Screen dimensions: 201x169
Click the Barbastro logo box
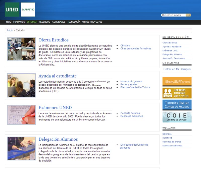pos(28,10)
